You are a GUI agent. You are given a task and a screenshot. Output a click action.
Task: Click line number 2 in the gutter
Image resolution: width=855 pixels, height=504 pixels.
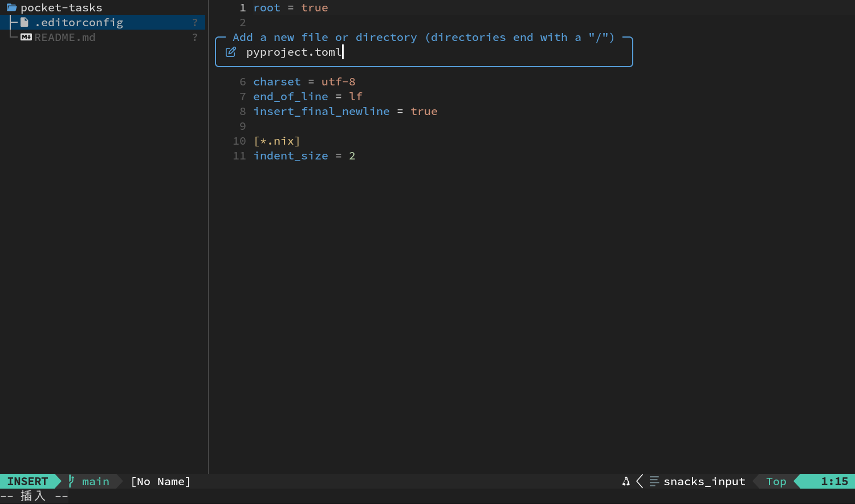(x=243, y=22)
